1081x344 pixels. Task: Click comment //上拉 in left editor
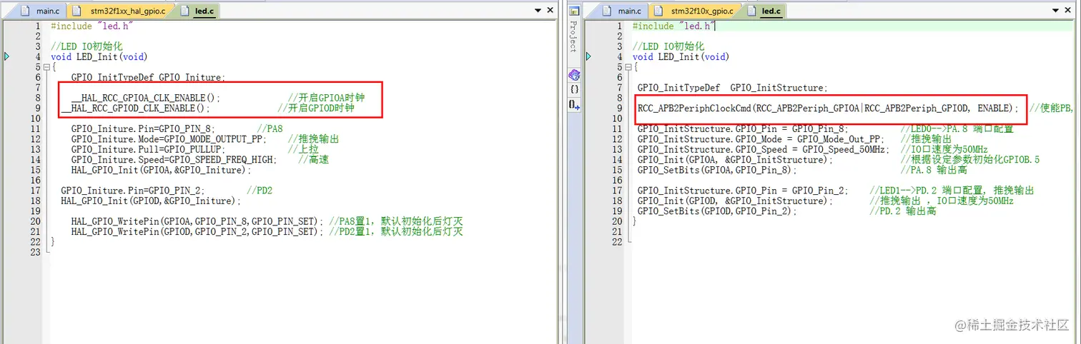[x=302, y=149]
